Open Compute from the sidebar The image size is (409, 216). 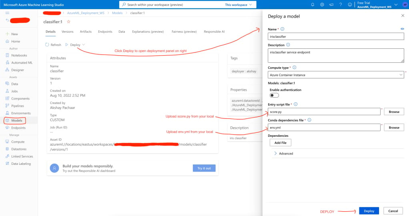coord(18,142)
